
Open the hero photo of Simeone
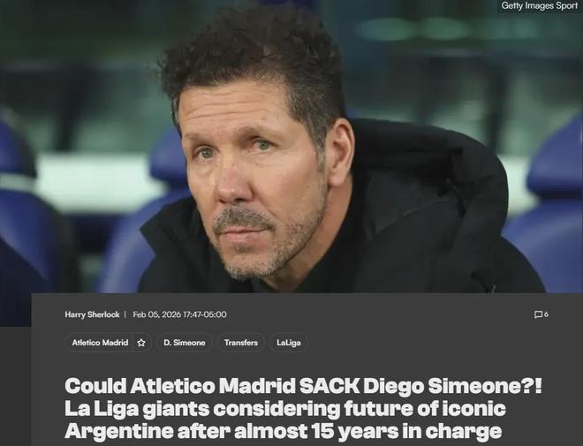[x=291, y=147]
